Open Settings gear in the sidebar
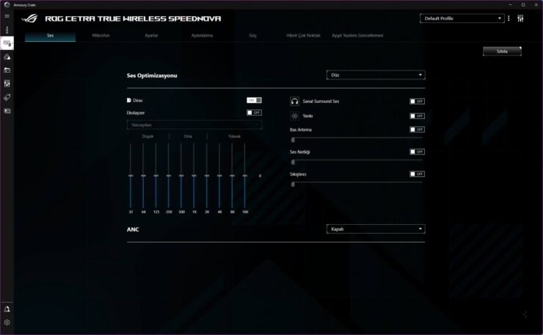The width and height of the screenshot is (543, 335). click(7, 323)
